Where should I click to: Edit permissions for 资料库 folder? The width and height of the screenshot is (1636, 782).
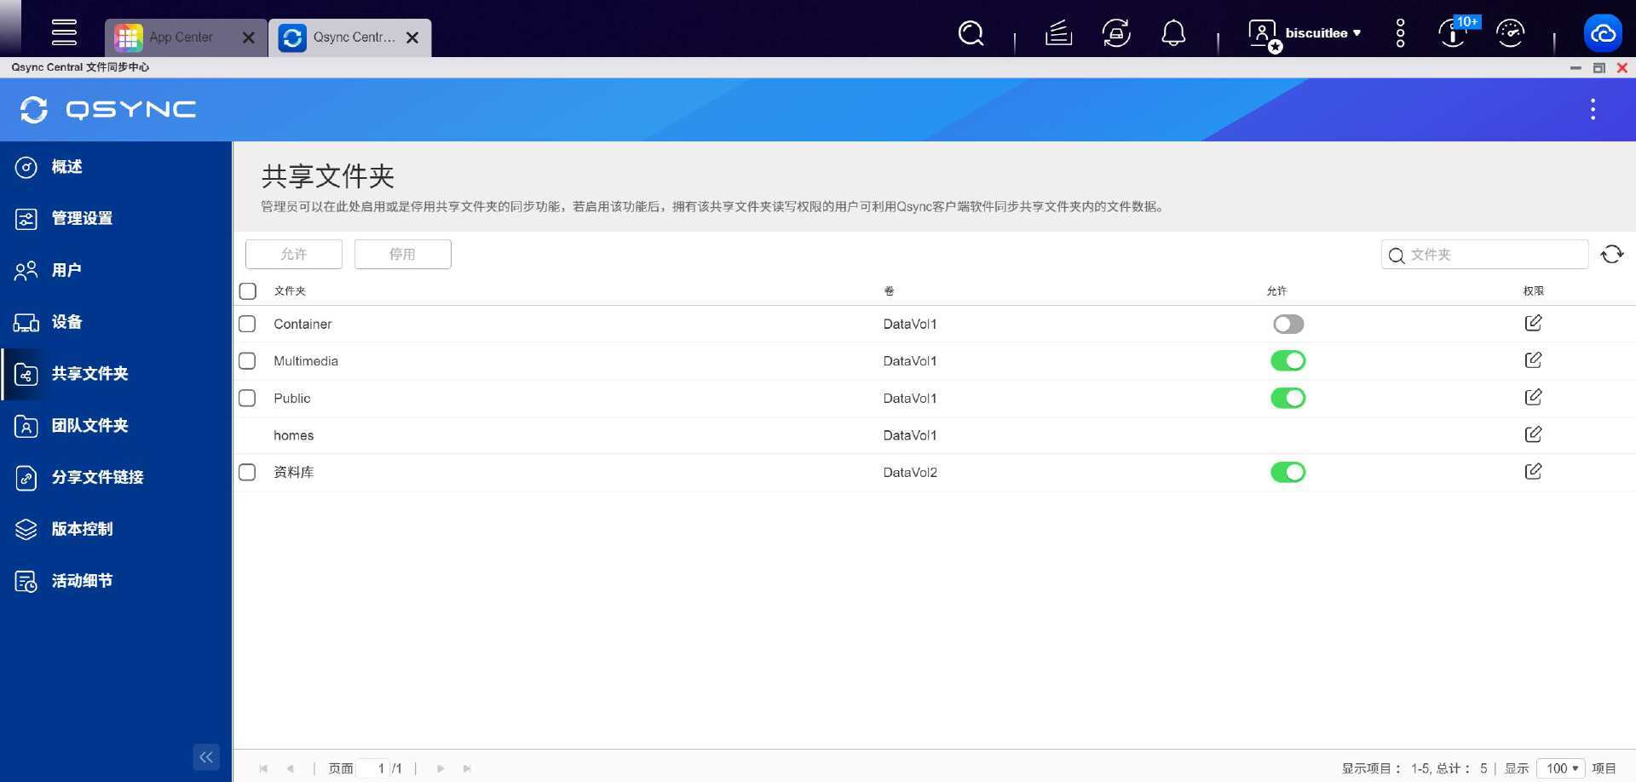[1533, 471]
